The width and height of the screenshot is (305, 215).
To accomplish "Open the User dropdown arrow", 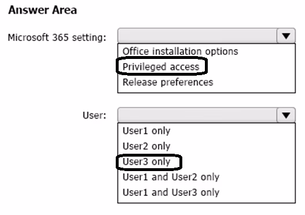I will (x=286, y=115).
